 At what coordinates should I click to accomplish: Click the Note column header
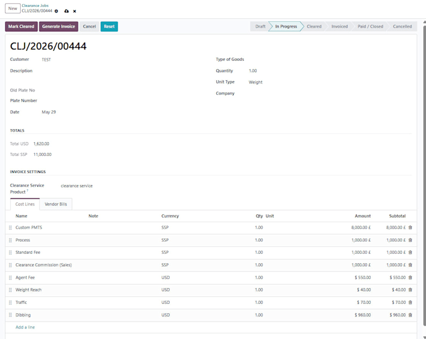(x=93, y=216)
